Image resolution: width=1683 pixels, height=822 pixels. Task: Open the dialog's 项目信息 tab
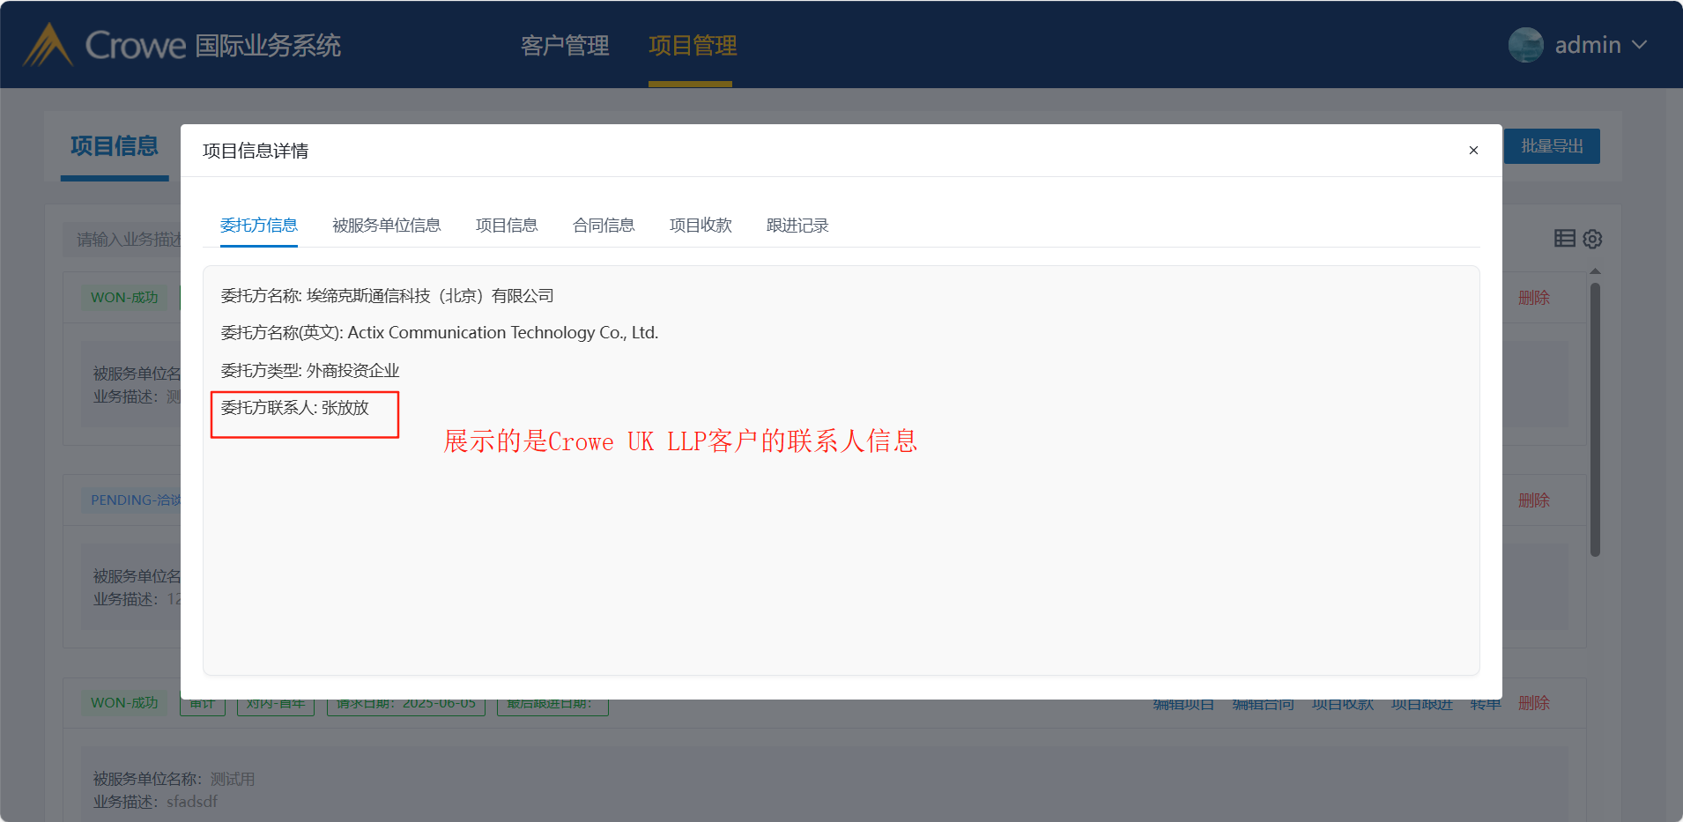point(507,226)
